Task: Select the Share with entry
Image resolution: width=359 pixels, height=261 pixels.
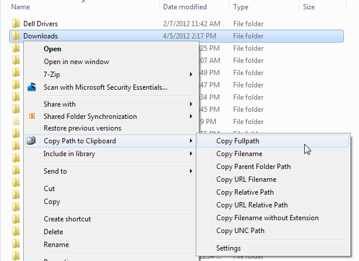Action: pos(59,104)
